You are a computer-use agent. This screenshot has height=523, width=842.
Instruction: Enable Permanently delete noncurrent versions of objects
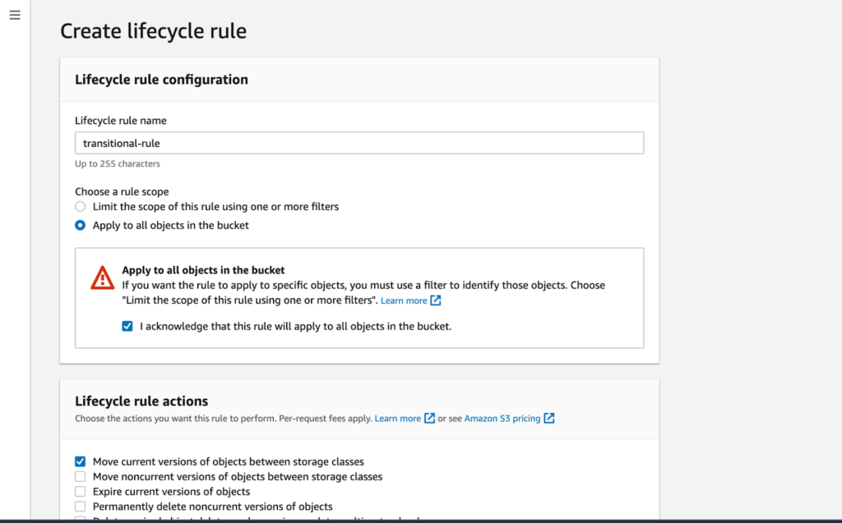click(x=80, y=506)
